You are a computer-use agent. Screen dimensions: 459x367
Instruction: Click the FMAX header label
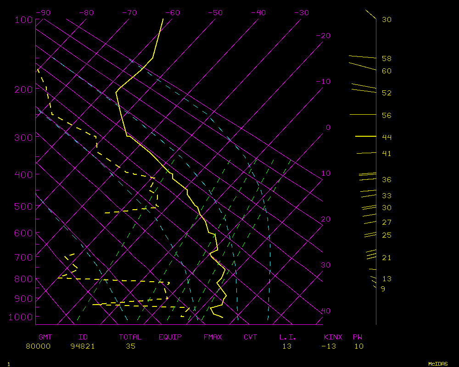213,337
